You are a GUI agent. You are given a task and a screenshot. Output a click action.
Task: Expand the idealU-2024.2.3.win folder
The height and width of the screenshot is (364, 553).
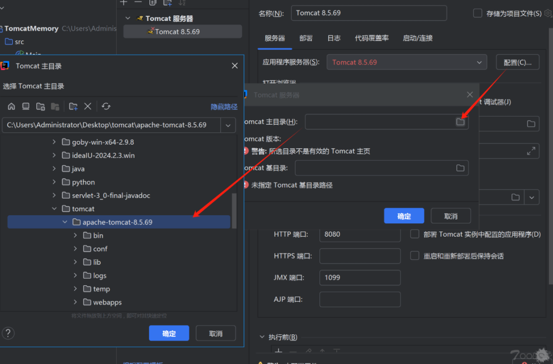coord(54,155)
